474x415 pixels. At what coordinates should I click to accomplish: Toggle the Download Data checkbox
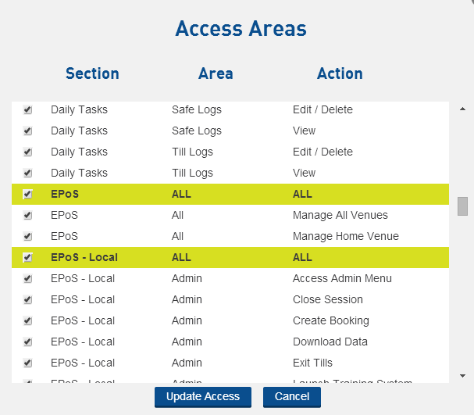[28, 342]
